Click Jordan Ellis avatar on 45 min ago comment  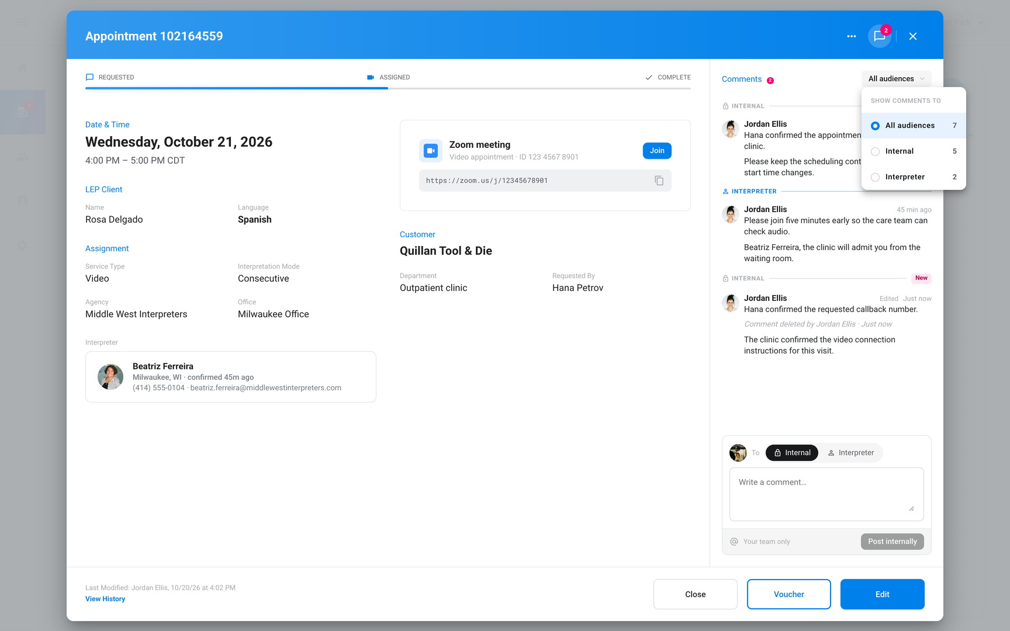click(730, 214)
